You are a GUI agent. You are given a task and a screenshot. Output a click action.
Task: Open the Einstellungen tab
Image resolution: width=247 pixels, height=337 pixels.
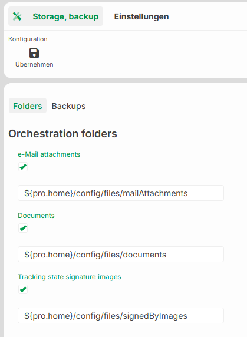pyautogui.click(x=141, y=16)
